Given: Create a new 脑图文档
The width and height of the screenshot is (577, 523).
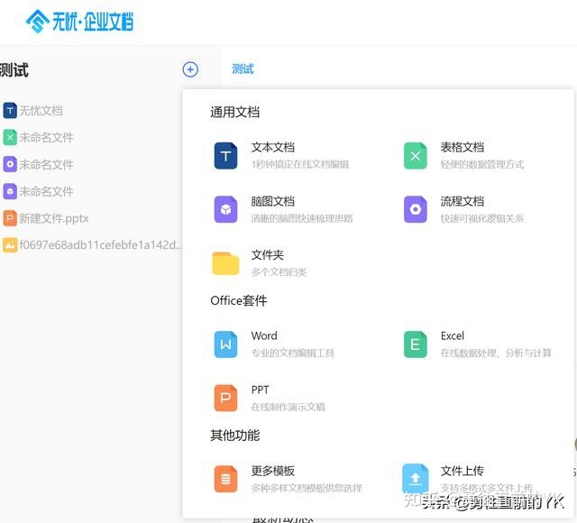Looking at the screenshot, I should [x=272, y=201].
